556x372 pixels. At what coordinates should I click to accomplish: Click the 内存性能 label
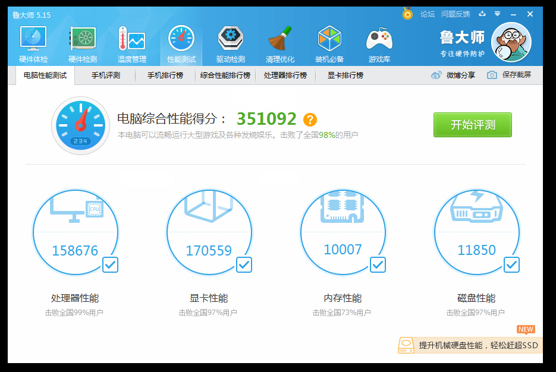[x=343, y=298]
